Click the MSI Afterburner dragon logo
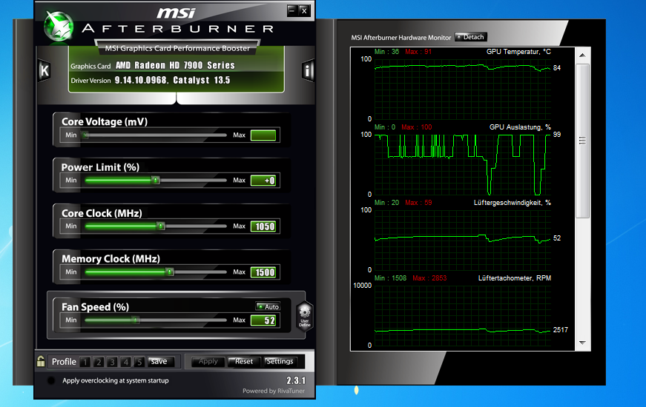 point(59,27)
